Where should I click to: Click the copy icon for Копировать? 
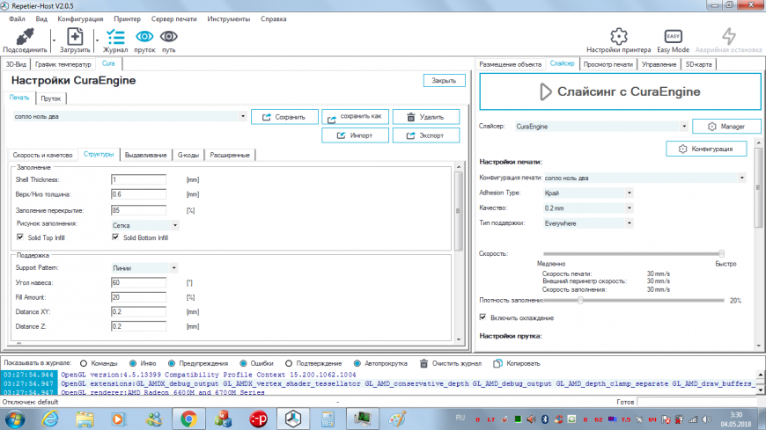[497, 364]
